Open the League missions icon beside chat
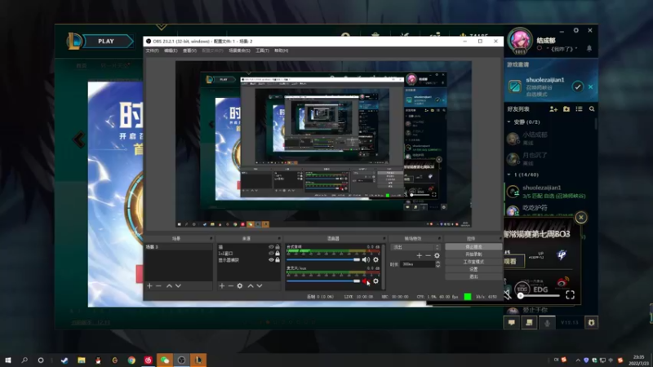 click(529, 322)
